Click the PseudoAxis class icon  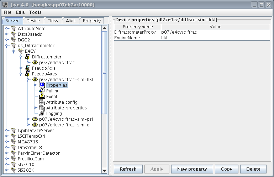coord(28,68)
